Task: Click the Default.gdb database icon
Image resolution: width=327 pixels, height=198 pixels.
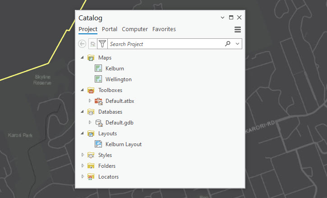Action: coord(99,123)
